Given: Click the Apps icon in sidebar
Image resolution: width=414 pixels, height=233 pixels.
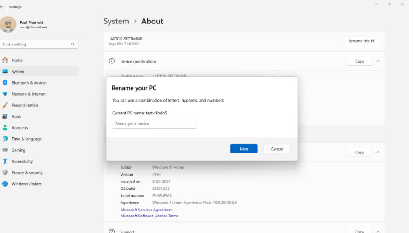Looking at the screenshot, I should point(5,116).
